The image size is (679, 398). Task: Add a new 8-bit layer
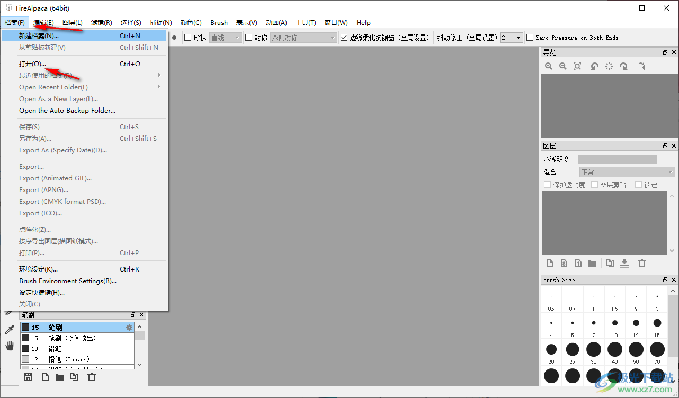click(x=564, y=263)
